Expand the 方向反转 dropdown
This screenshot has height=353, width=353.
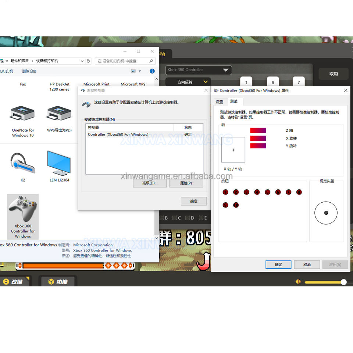188,82
